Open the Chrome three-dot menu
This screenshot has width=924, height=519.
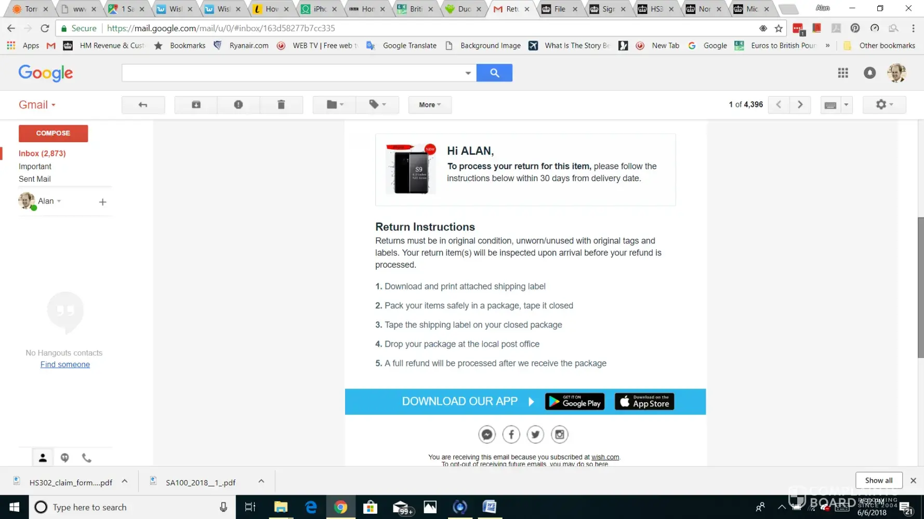[913, 29]
